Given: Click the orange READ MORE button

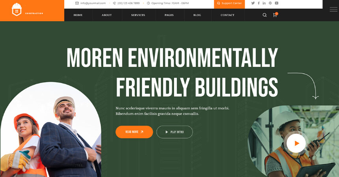Looking at the screenshot, I should (134, 132).
